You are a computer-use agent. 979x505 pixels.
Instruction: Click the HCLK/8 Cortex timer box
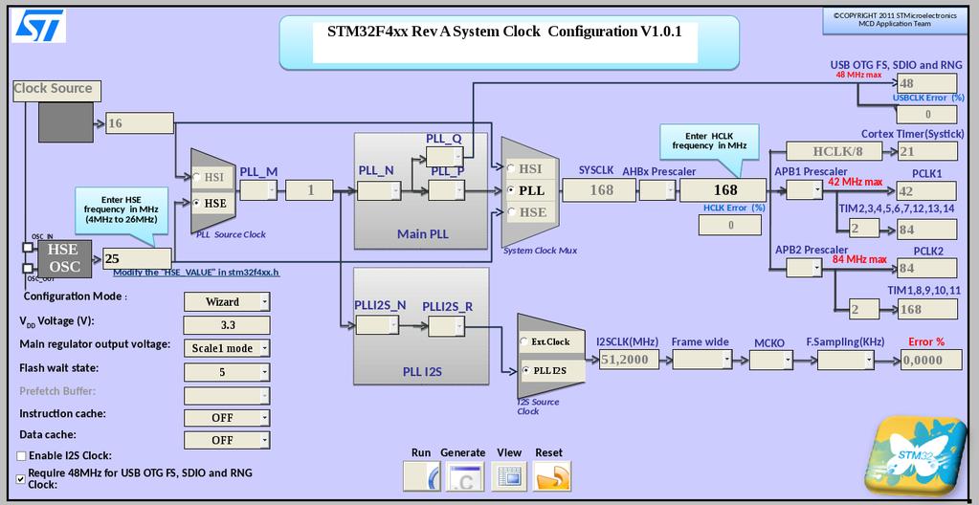(x=834, y=152)
